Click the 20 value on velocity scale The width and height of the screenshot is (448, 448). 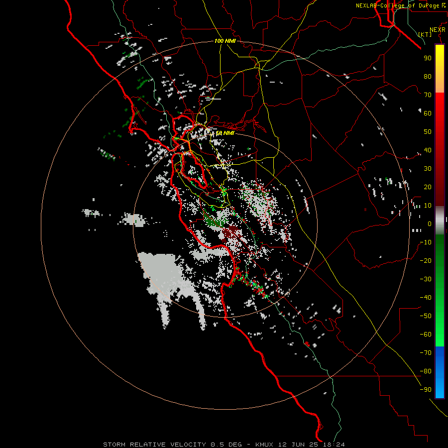428,187
